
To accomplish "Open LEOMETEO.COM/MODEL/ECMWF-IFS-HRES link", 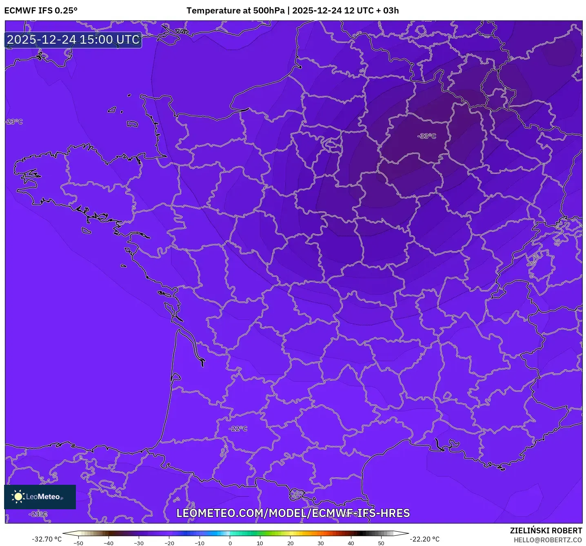I will [x=295, y=514].
